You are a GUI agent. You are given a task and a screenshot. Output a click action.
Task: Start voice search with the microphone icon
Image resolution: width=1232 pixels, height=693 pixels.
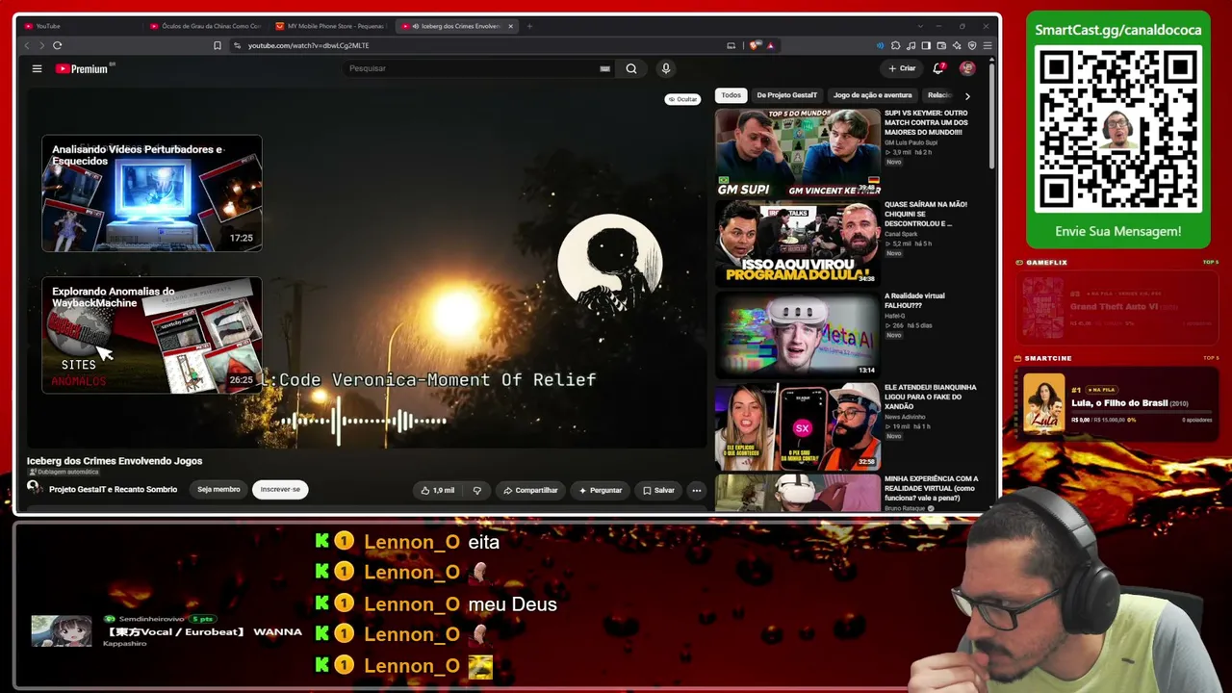pos(665,68)
